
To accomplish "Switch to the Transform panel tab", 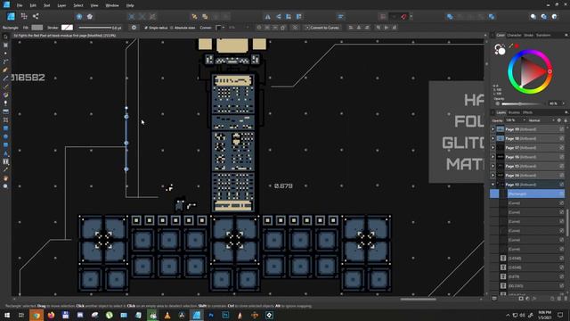I will click(543, 36).
